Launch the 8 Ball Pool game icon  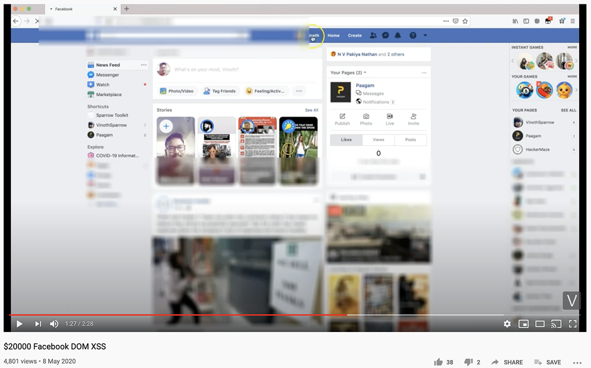click(525, 90)
